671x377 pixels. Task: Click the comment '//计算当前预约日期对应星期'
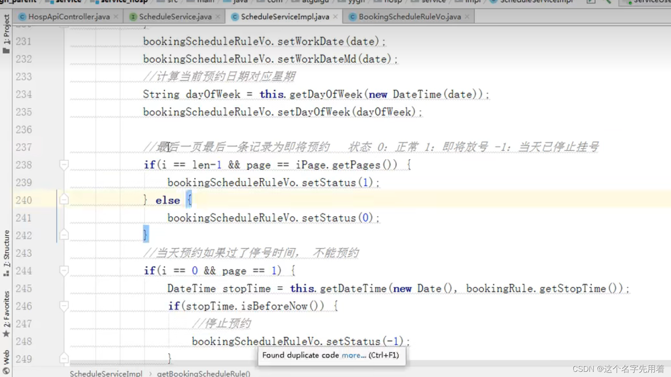pyautogui.click(x=219, y=77)
